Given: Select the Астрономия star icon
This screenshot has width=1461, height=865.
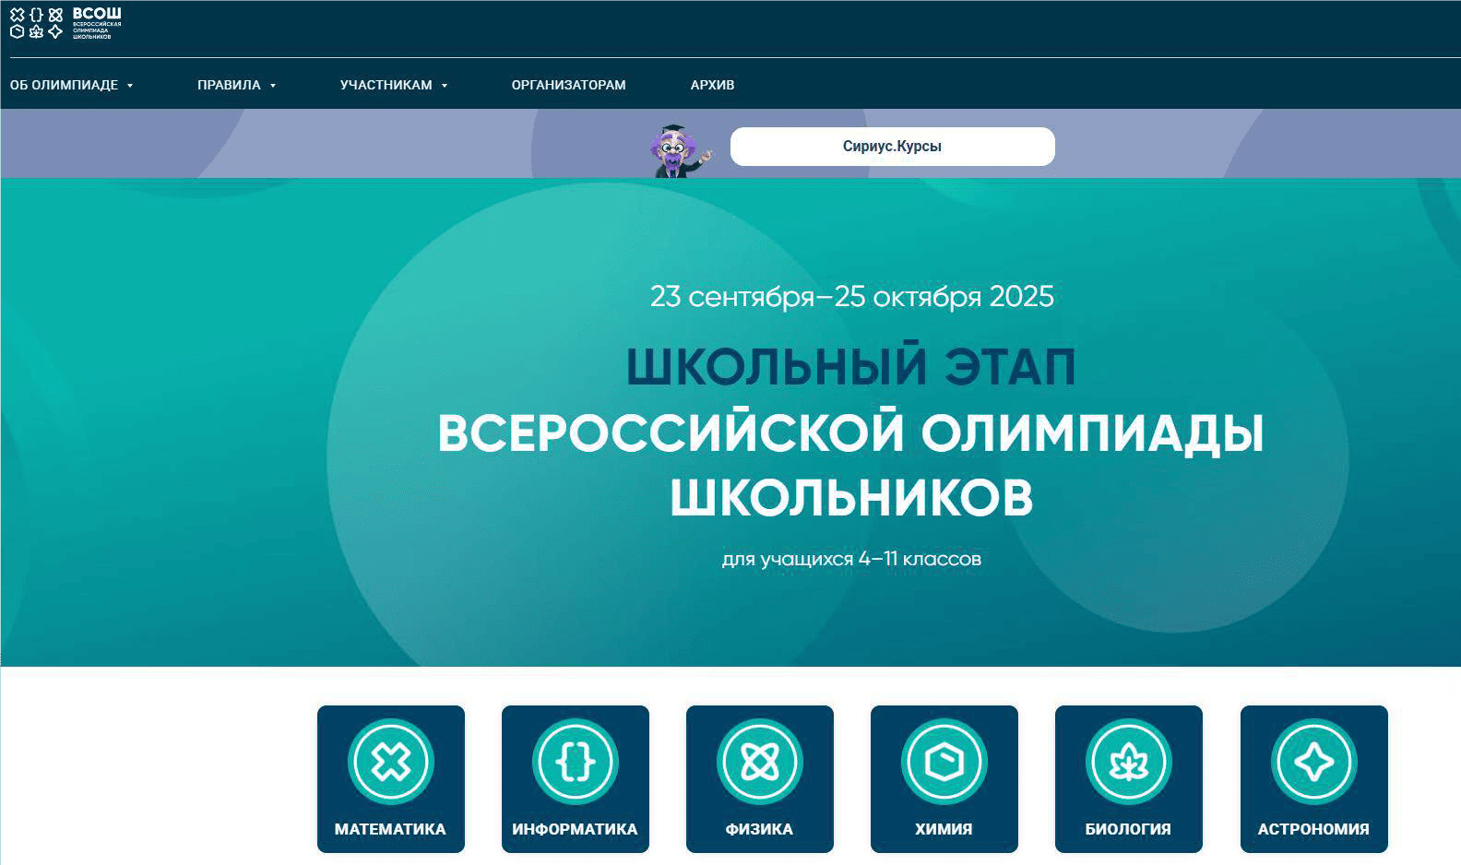Looking at the screenshot, I should coord(1313,762).
